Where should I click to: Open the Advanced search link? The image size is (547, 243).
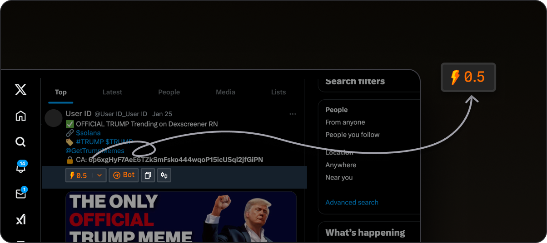[352, 202]
